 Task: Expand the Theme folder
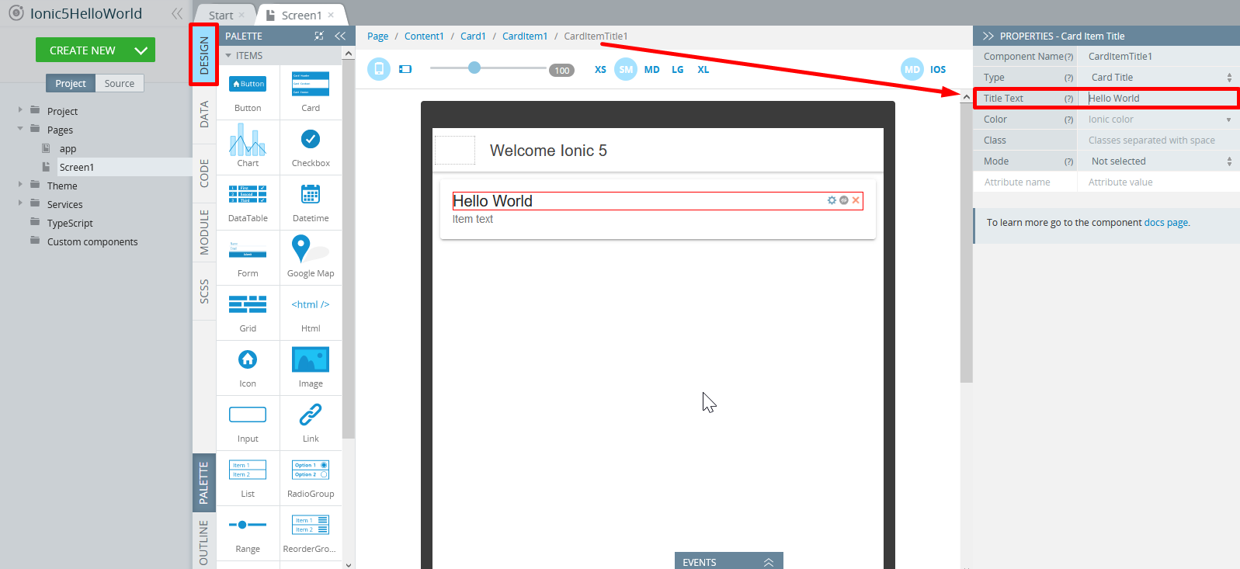click(x=20, y=185)
